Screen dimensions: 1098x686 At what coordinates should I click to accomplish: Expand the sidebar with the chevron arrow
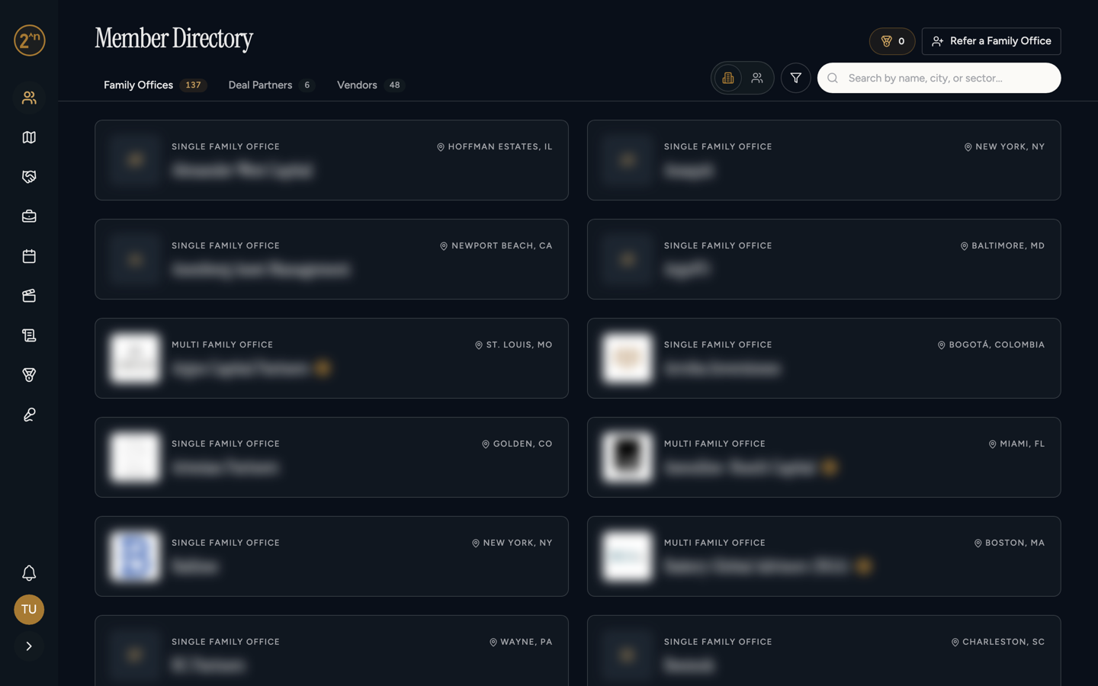pyautogui.click(x=29, y=646)
